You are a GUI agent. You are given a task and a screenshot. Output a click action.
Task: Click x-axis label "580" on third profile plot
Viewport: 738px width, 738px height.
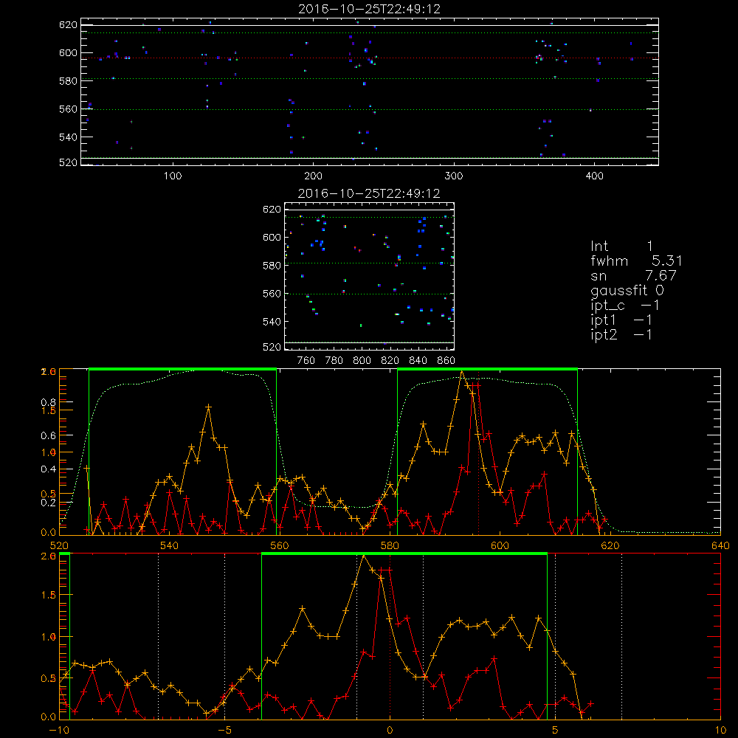point(390,545)
